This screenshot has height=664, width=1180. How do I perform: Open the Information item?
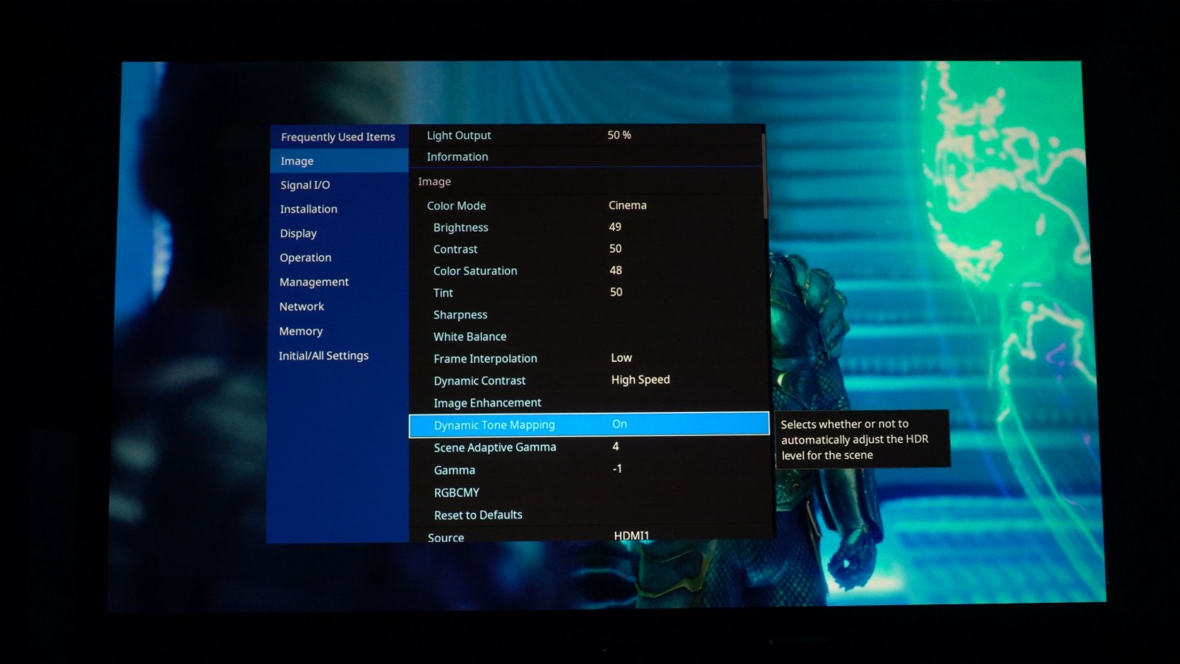(x=586, y=157)
